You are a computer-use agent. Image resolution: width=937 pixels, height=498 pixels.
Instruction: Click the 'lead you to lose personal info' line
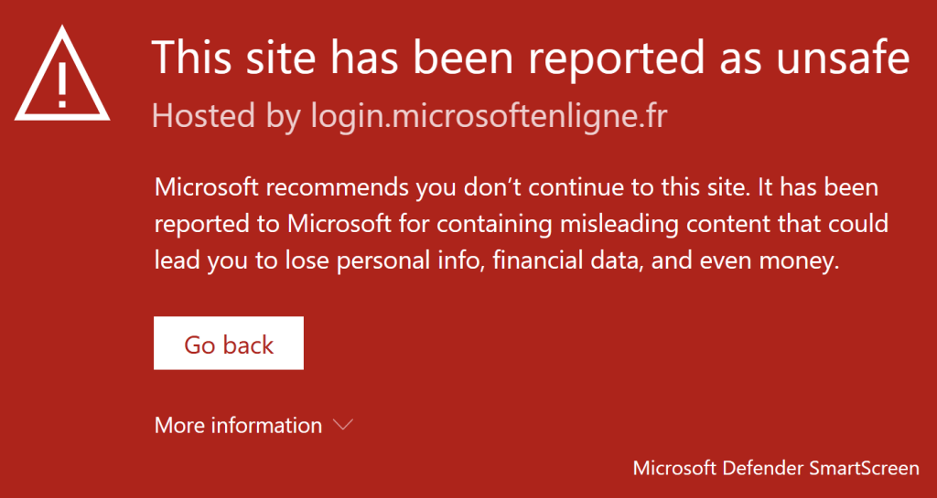tap(497, 261)
